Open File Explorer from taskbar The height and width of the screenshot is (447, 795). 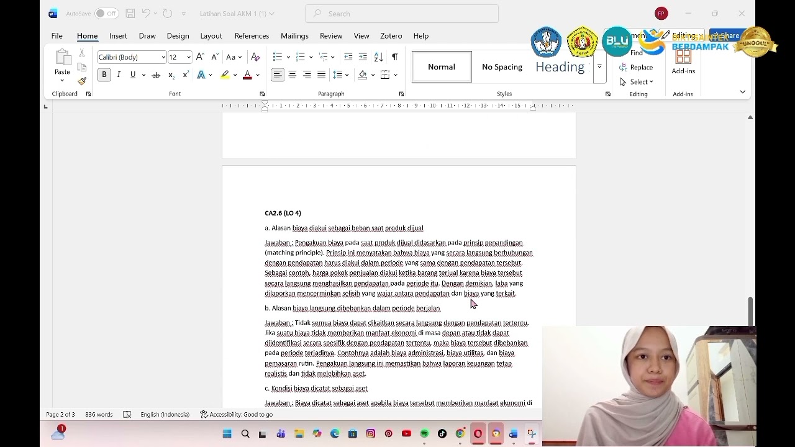click(x=299, y=434)
